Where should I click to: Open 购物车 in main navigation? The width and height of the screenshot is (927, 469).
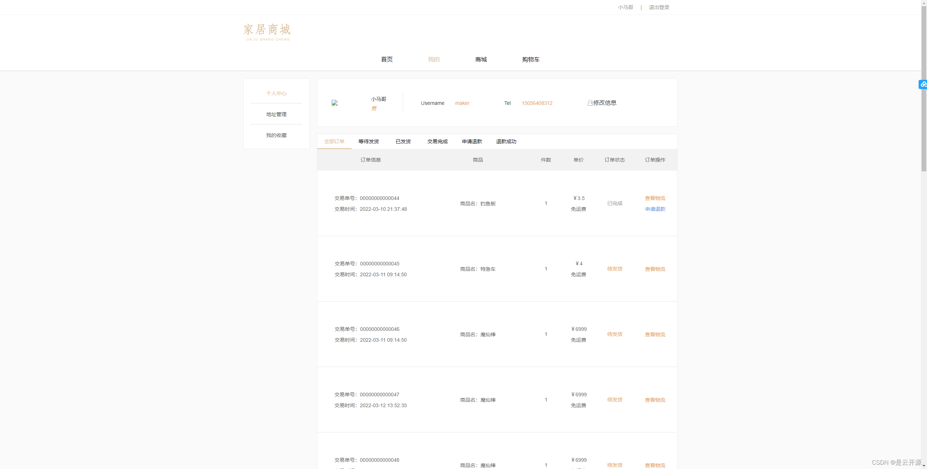click(x=531, y=59)
